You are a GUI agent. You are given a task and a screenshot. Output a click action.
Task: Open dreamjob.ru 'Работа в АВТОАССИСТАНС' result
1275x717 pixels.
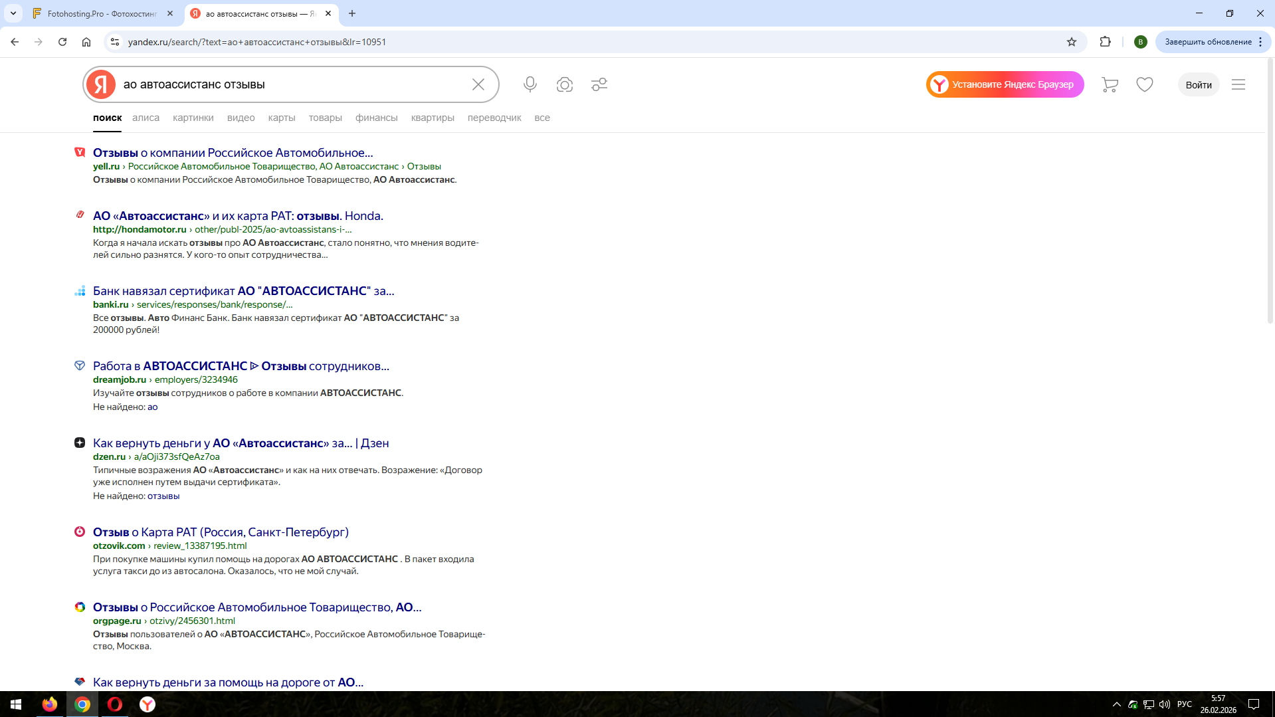(241, 366)
